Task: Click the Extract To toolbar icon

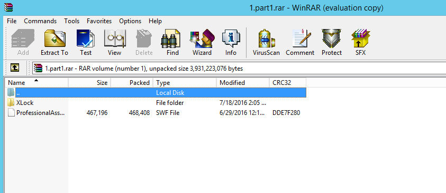Action: [54, 43]
